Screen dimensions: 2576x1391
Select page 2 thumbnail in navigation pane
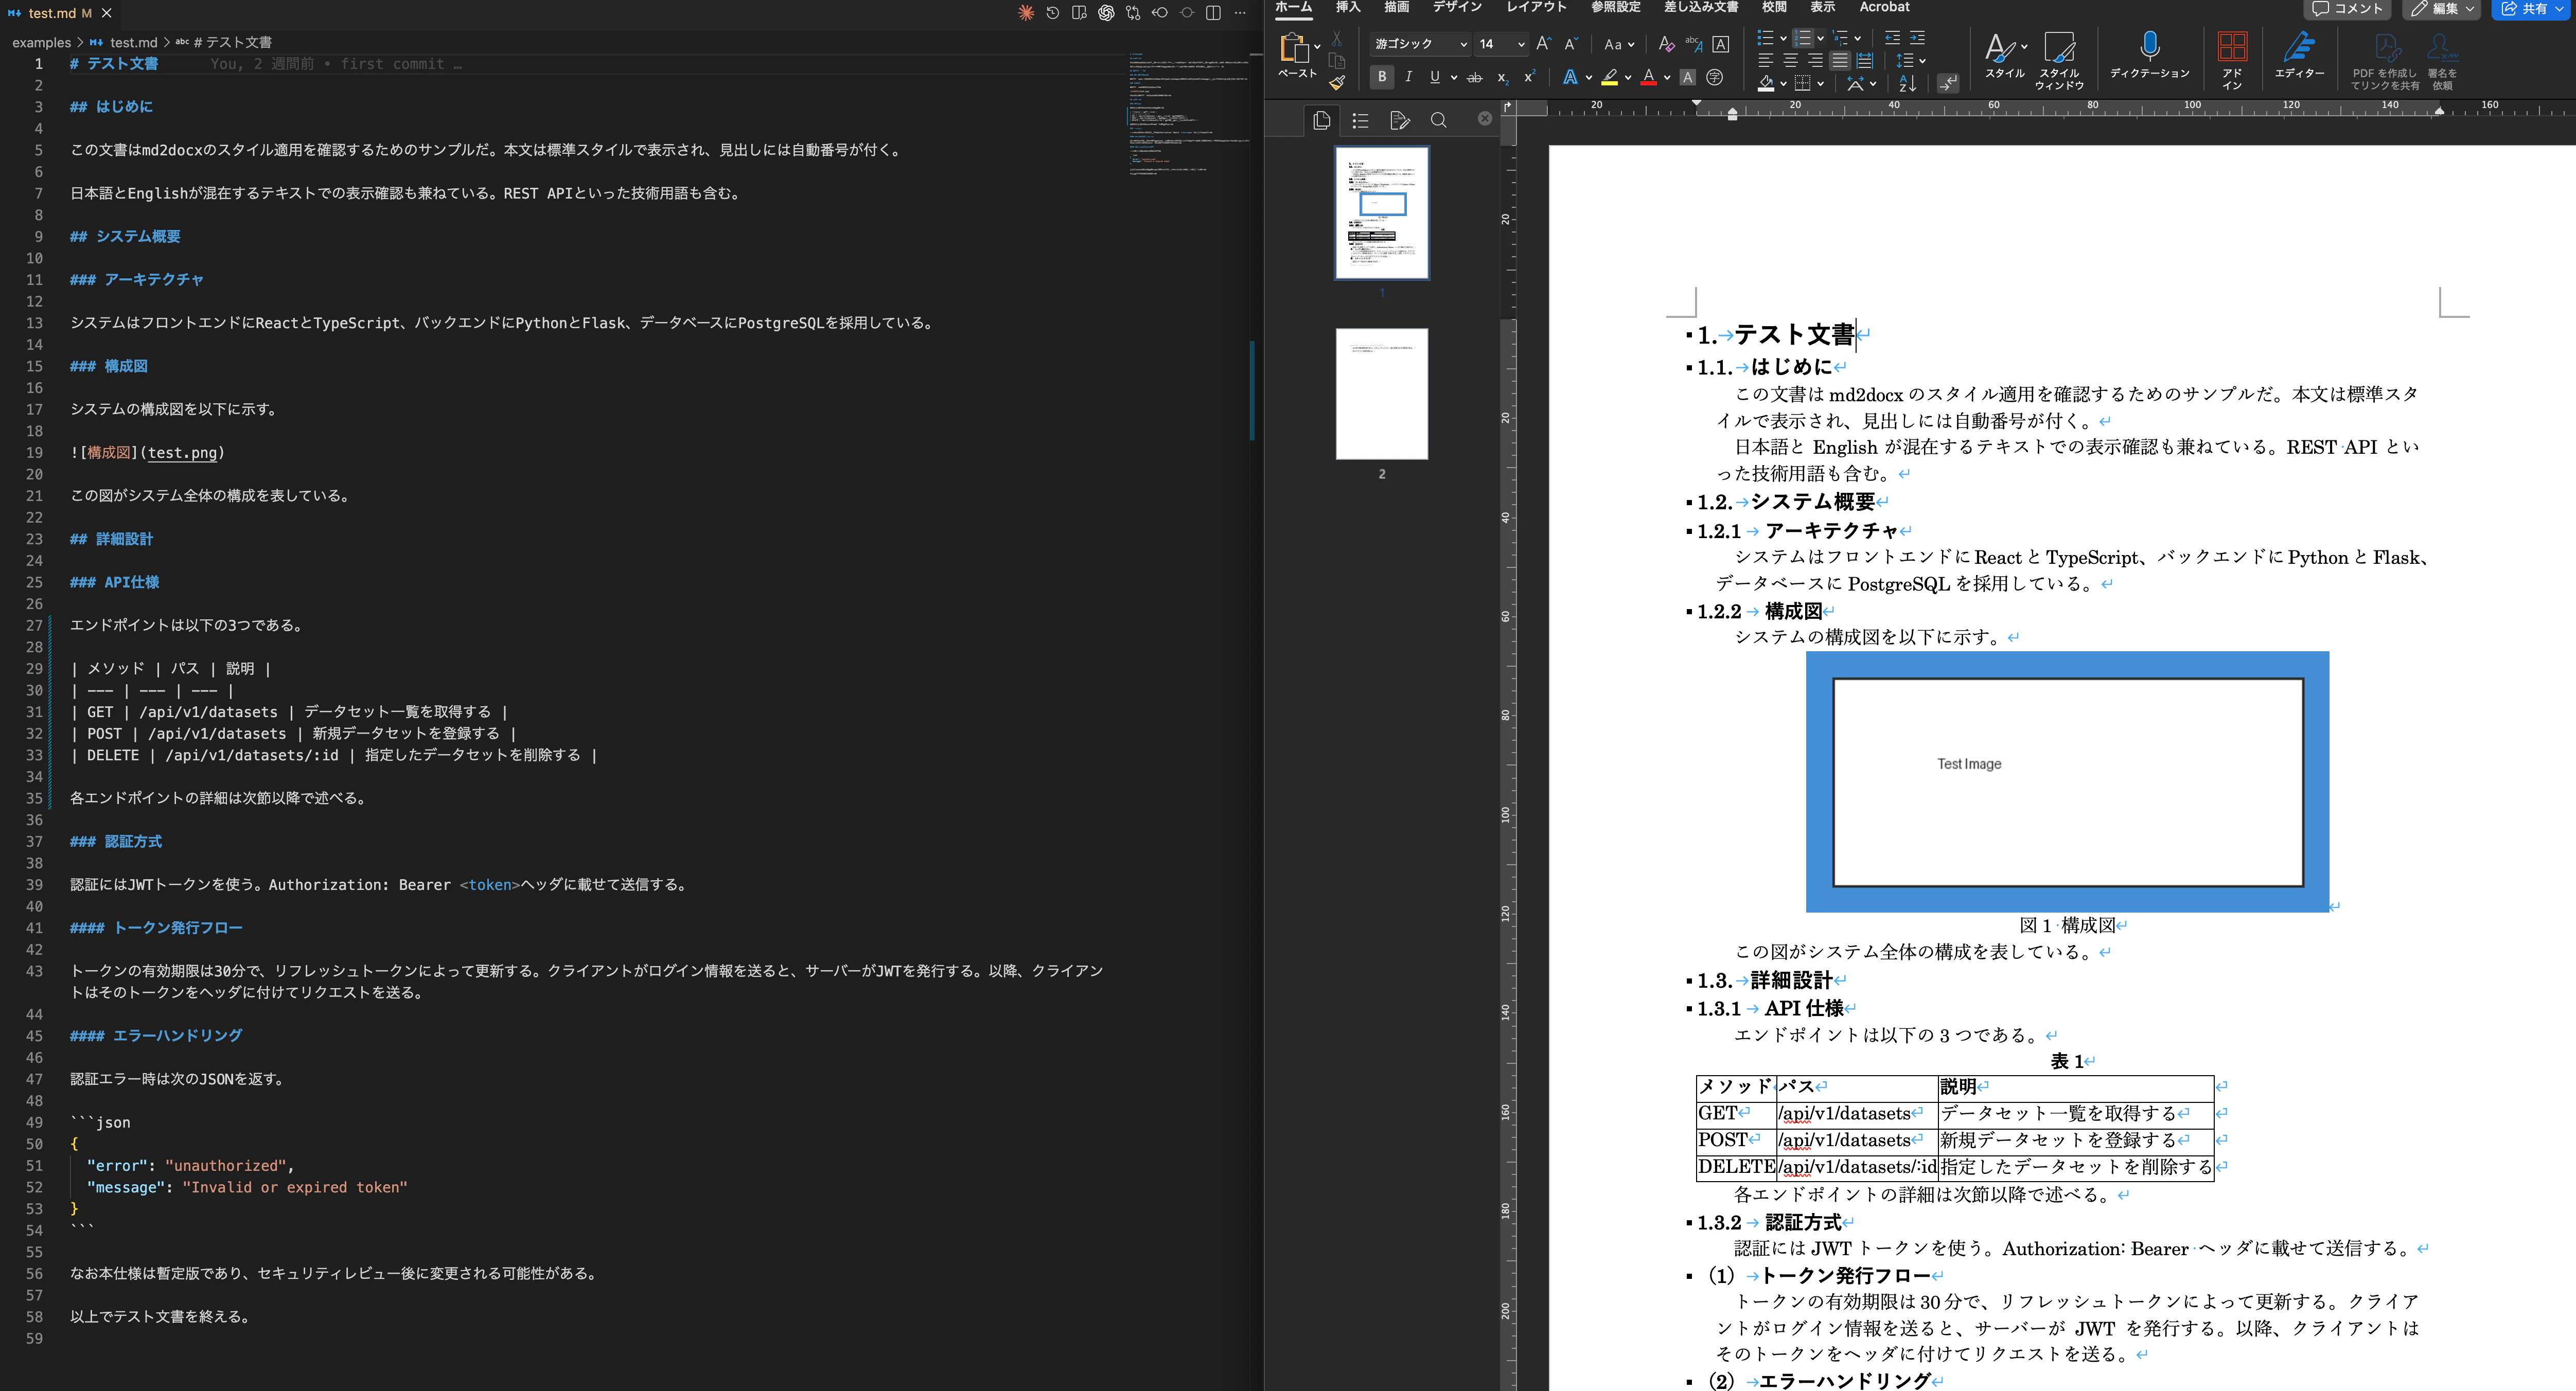(1381, 394)
